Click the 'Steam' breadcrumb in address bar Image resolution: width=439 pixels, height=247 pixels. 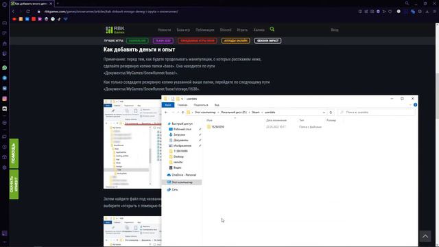click(256, 113)
